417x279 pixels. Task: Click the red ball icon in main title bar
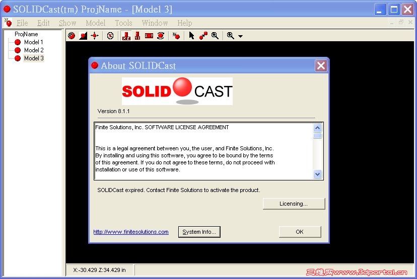pos(7,9)
